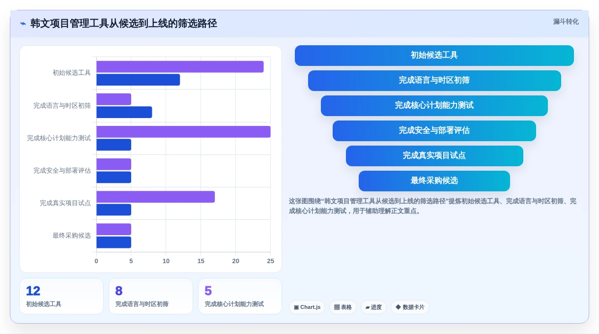Open the stat card showing 8
This screenshot has width=599, height=334.
(x=151, y=296)
